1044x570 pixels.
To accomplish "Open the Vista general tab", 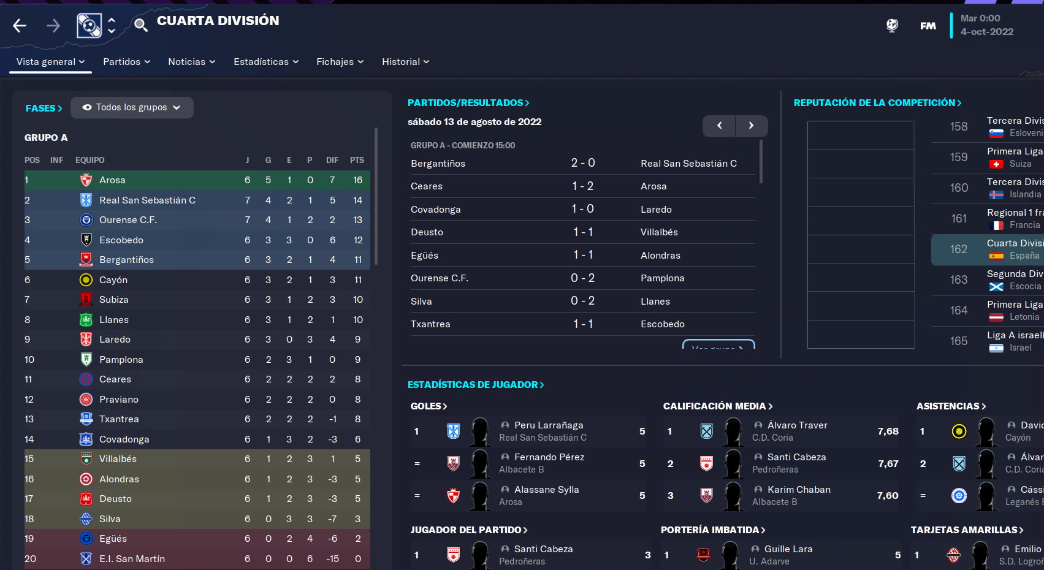I will [50, 62].
